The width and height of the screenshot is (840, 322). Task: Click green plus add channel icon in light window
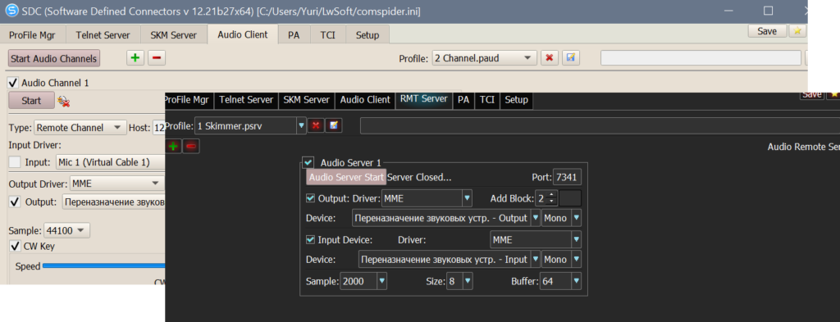135,58
